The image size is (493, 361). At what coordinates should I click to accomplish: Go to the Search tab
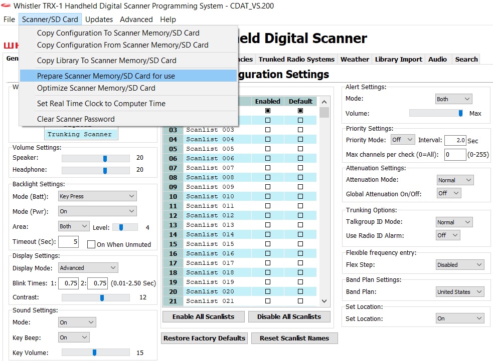(x=466, y=59)
